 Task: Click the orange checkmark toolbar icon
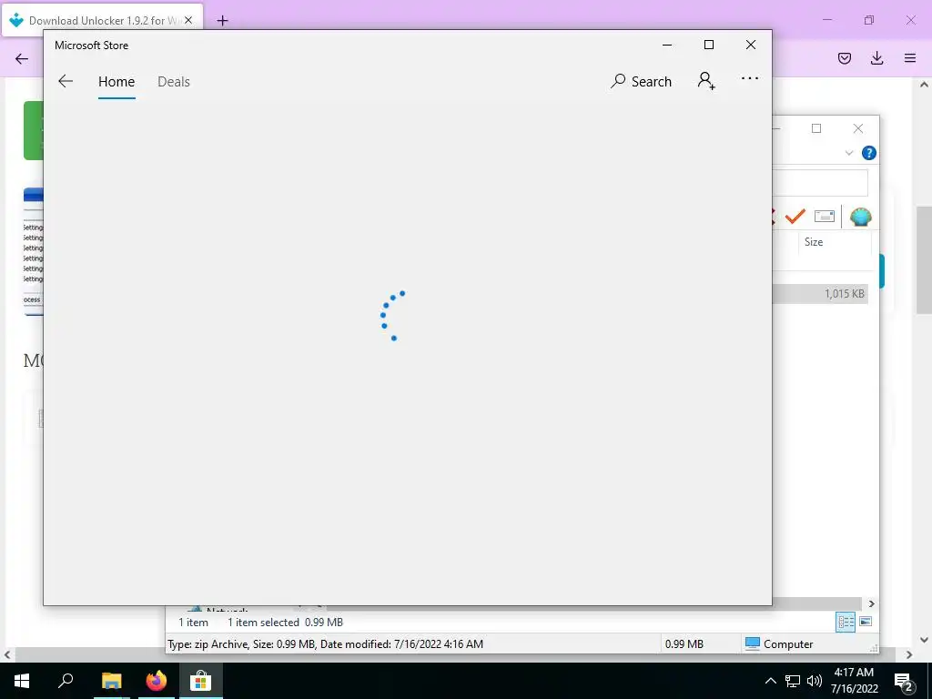(795, 217)
